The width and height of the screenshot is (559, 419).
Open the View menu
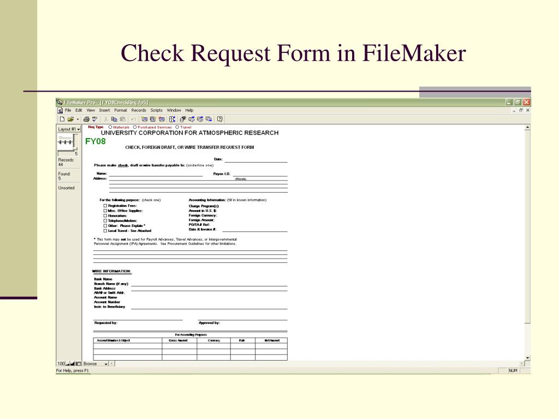[91, 110]
